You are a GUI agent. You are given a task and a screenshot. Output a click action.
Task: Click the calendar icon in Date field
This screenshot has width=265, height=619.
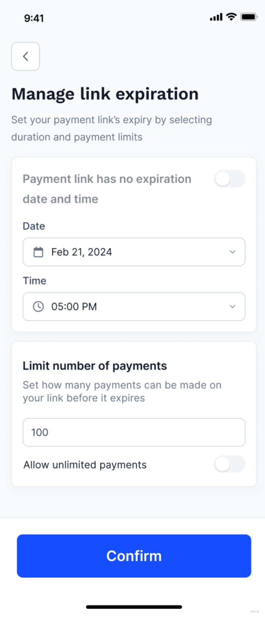click(38, 252)
